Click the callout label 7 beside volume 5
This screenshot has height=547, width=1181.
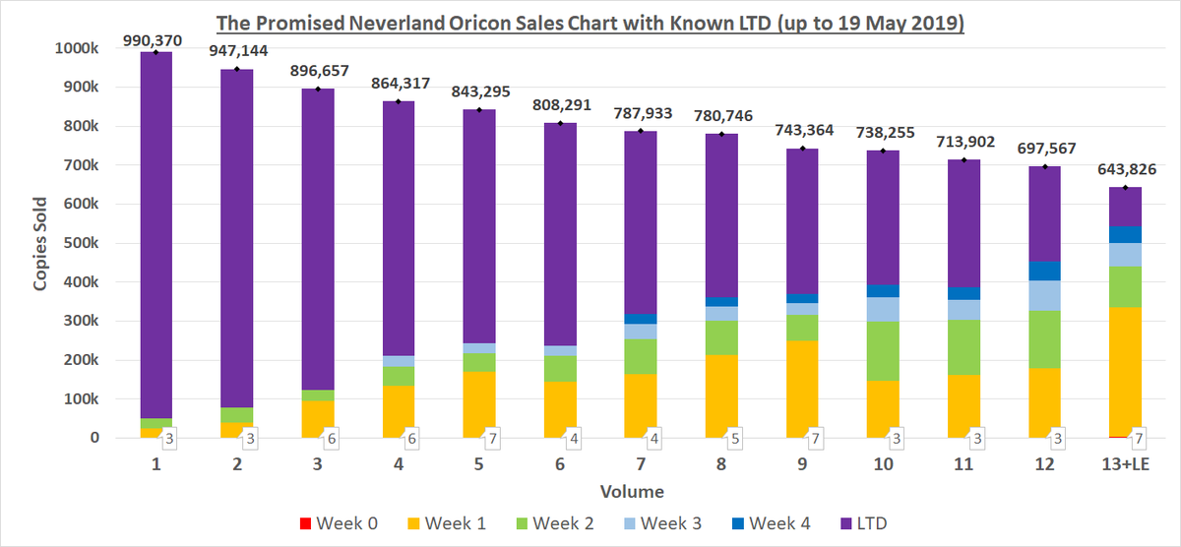coord(494,438)
